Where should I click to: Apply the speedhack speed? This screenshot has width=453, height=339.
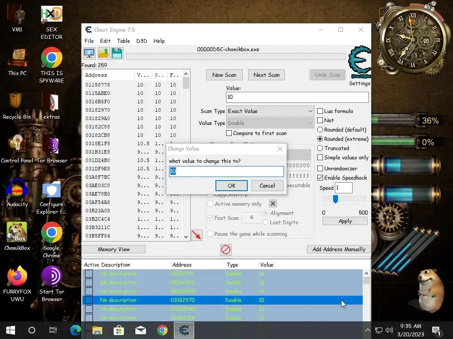point(345,221)
